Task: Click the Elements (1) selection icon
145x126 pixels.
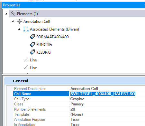Action: [x=13, y=14]
